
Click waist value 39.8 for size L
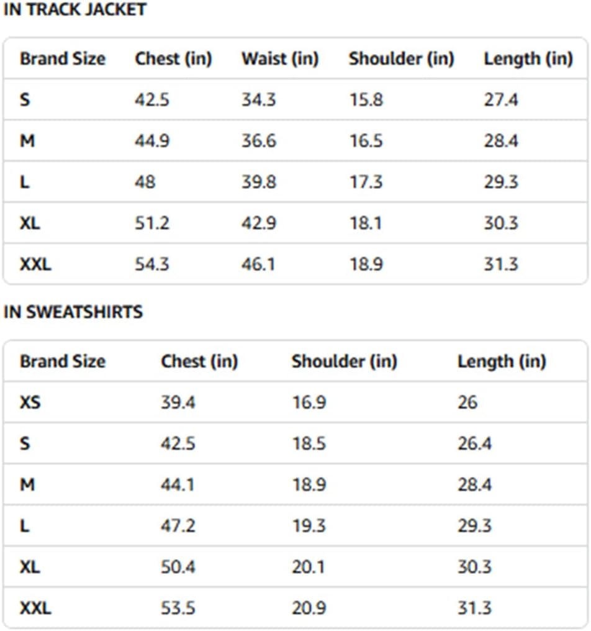coord(259,182)
